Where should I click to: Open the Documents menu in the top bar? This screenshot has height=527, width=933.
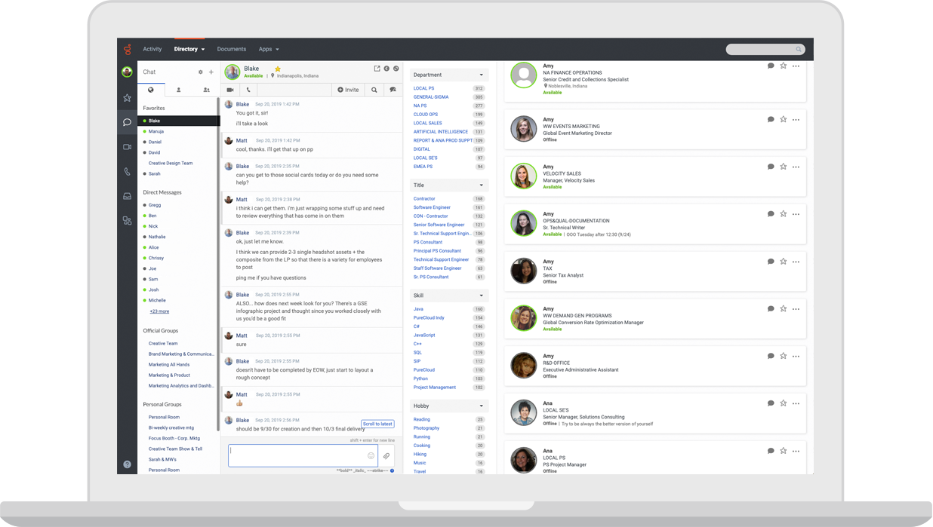231,48
